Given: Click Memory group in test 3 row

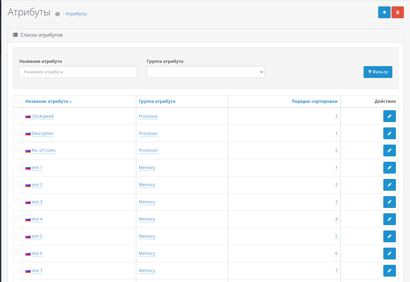Looking at the screenshot, I should (147, 202).
